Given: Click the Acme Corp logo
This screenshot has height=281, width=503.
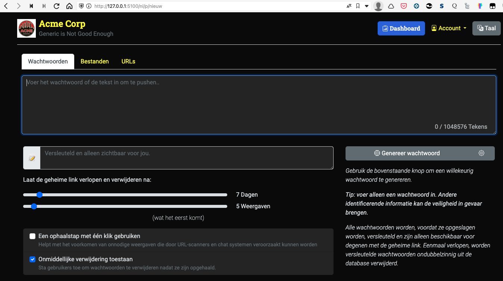Looking at the screenshot, I should 26,28.
